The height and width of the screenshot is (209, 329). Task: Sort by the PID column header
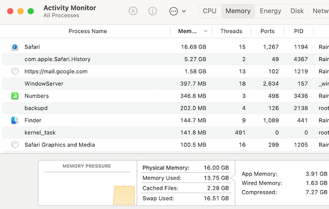click(x=298, y=31)
